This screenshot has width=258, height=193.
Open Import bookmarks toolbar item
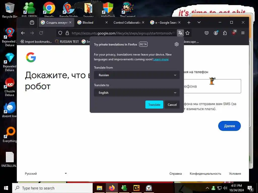[36, 42]
